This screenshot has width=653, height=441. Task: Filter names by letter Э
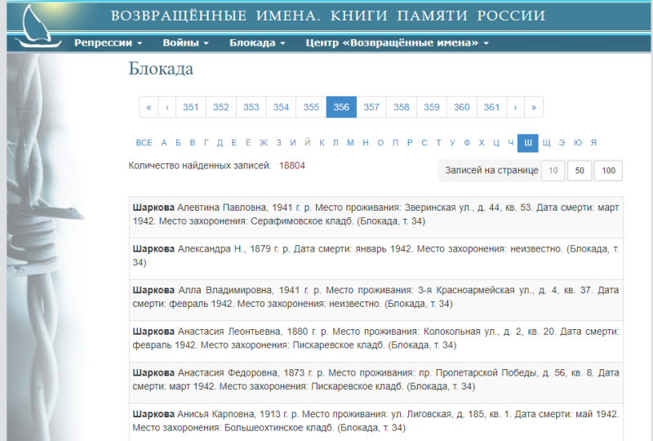click(x=562, y=143)
